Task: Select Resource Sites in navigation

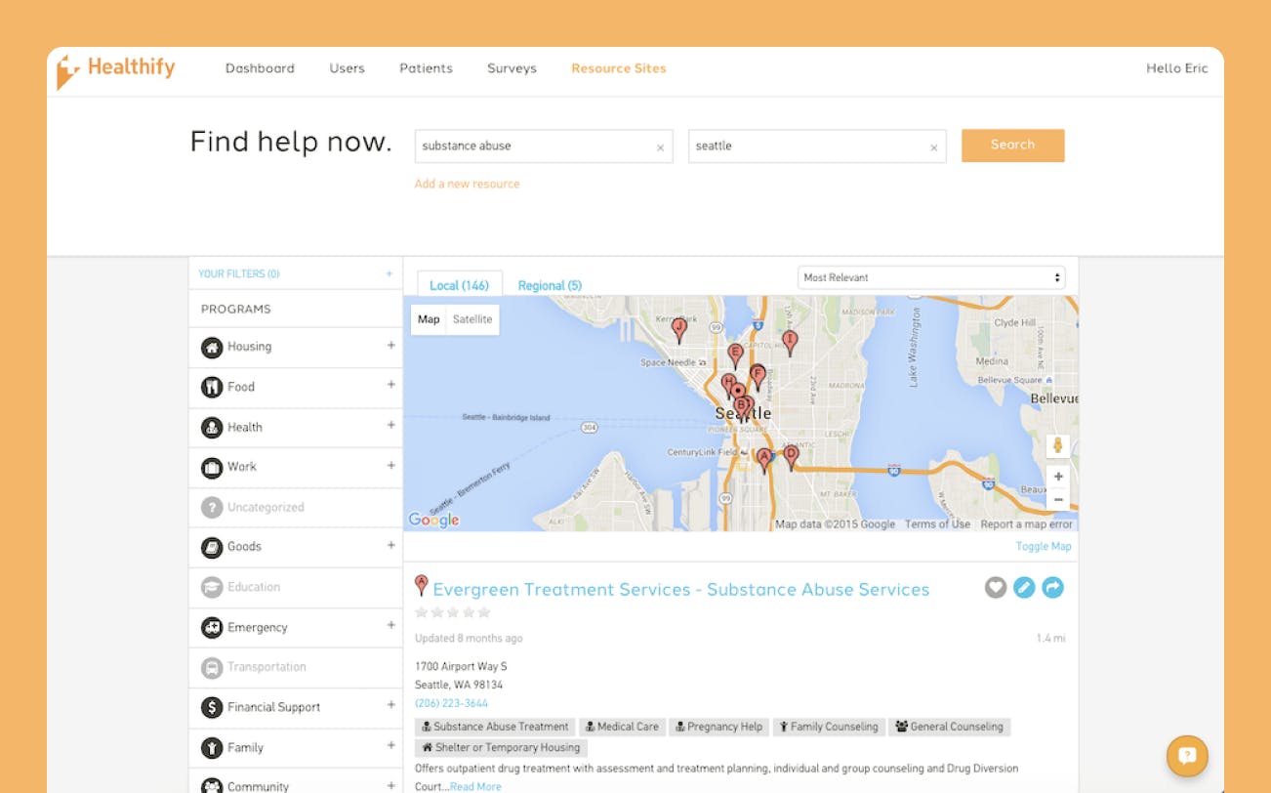Action: [x=619, y=68]
